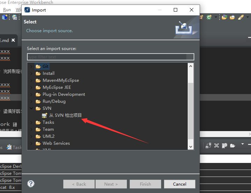This screenshot has width=251, height=193.
Task: Click the UML2 folder icon
Action: tap(38, 136)
